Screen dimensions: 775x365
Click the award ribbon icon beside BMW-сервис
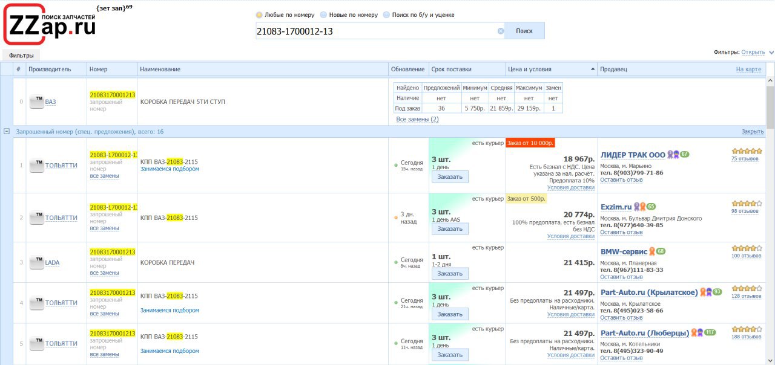pyautogui.click(x=653, y=251)
